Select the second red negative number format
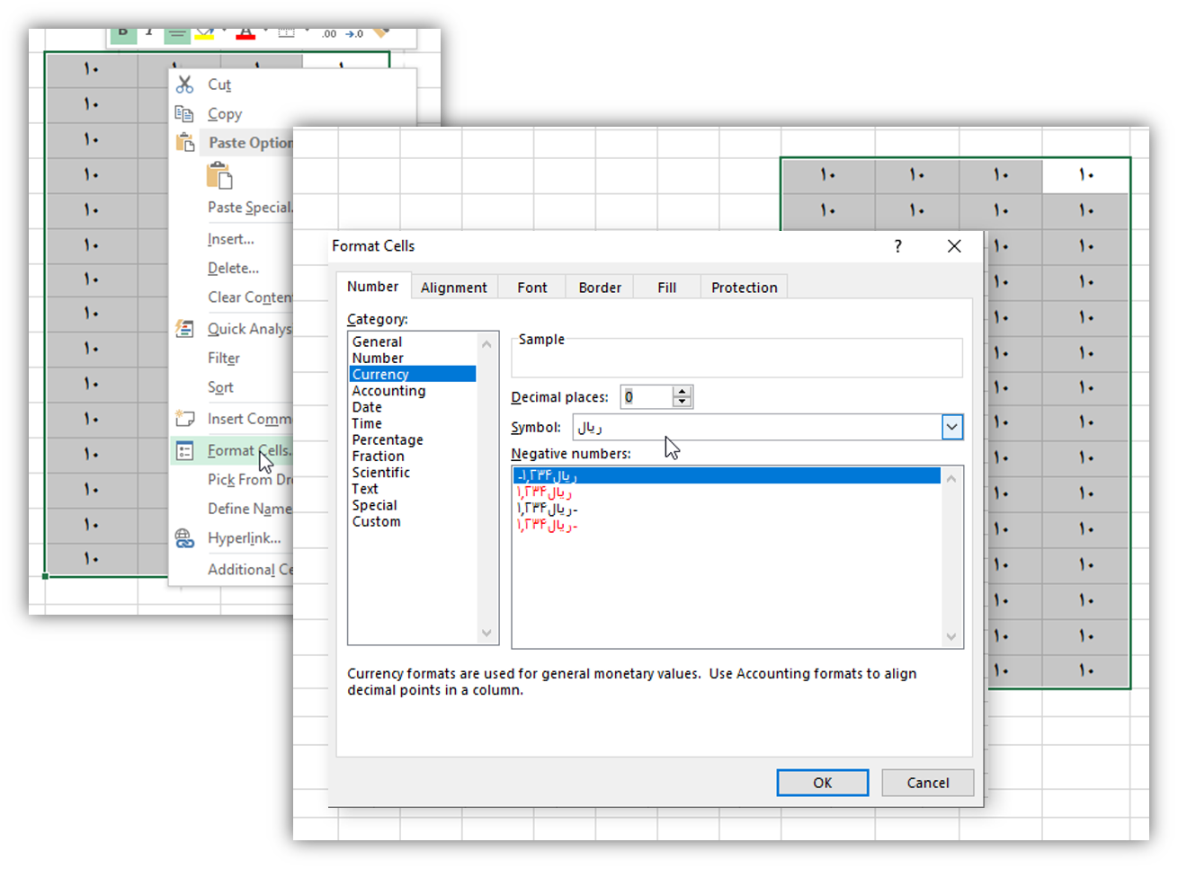This screenshot has width=1178, height=869. (547, 525)
